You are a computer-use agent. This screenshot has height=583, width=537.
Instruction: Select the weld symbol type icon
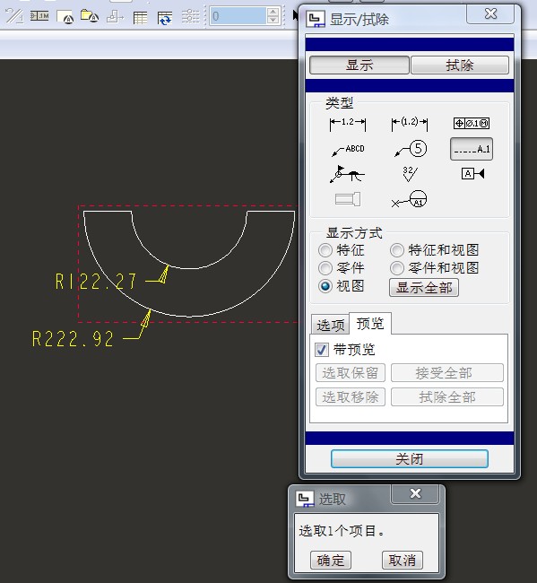pyautogui.click(x=347, y=174)
